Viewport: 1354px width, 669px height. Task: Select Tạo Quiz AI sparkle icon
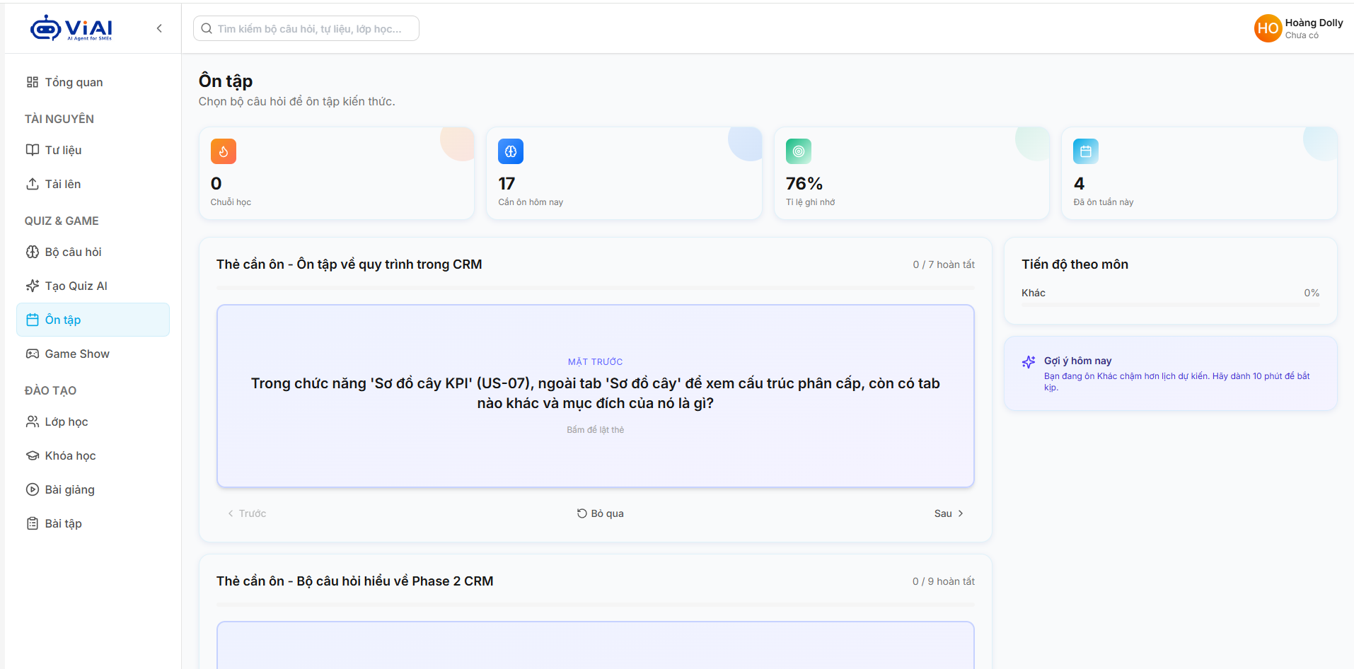pos(33,286)
